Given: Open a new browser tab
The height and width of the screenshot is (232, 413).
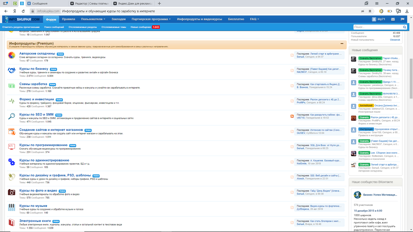Looking at the screenshot, I should pyautogui.click(x=159, y=3).
